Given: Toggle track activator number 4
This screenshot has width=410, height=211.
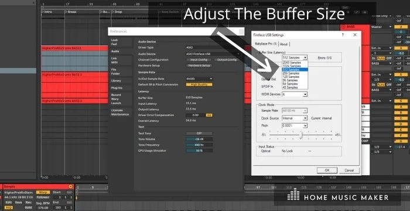Looking at the screenshot, I should pos(401,48).
